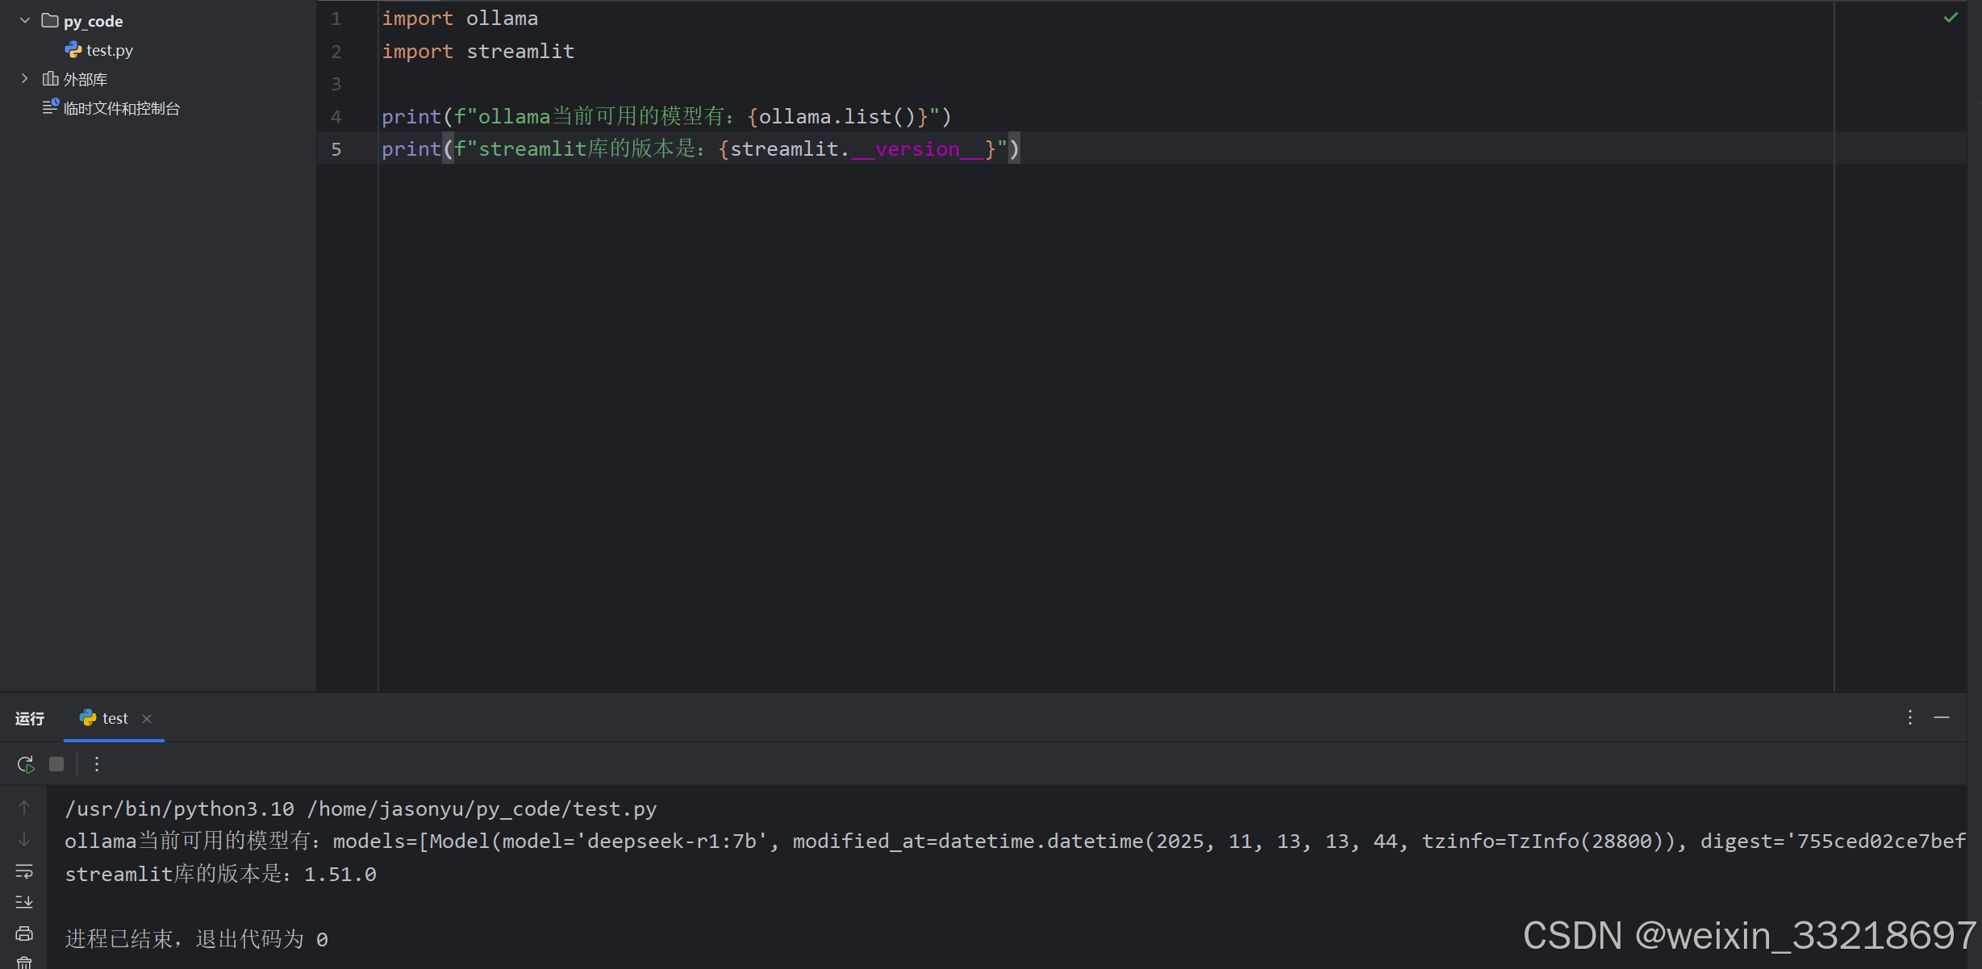
Task: Minimize the run tool window
Action: 1942,717
